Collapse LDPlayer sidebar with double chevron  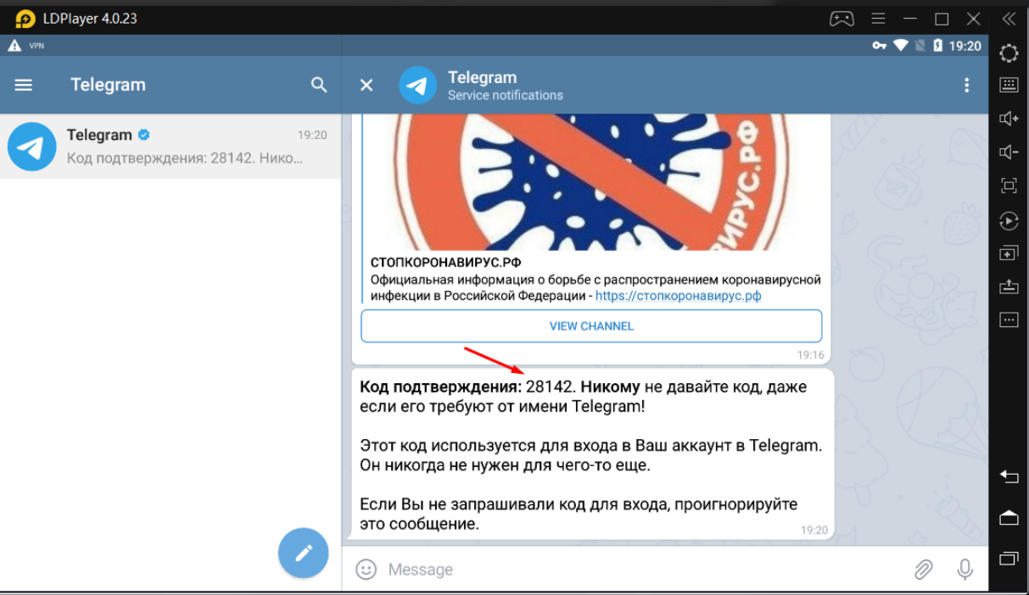coord(1009,19)
